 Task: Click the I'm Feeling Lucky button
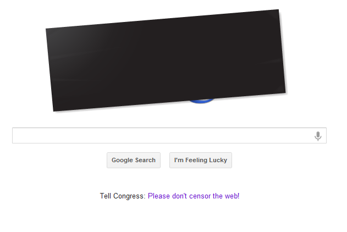tap(201, 160)
